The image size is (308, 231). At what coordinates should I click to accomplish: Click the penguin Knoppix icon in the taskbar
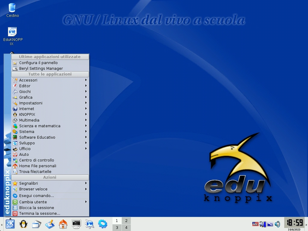click(23, 224)
